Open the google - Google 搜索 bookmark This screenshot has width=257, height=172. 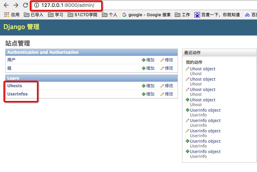coord(146,15)
